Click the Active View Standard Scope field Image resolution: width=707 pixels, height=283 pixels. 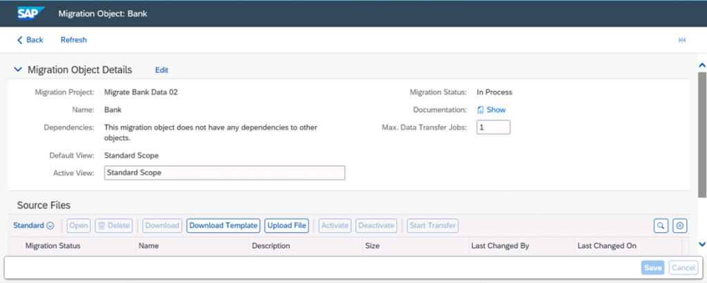point(224,173)
